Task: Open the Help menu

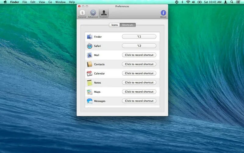Action: click(x=72, y=2)
